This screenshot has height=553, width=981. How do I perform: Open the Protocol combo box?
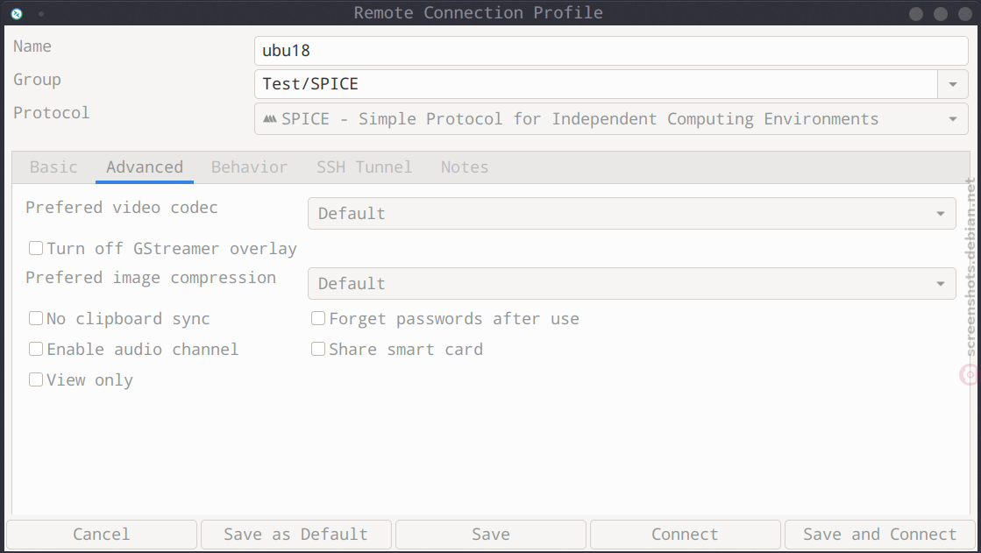pos(611,119)
